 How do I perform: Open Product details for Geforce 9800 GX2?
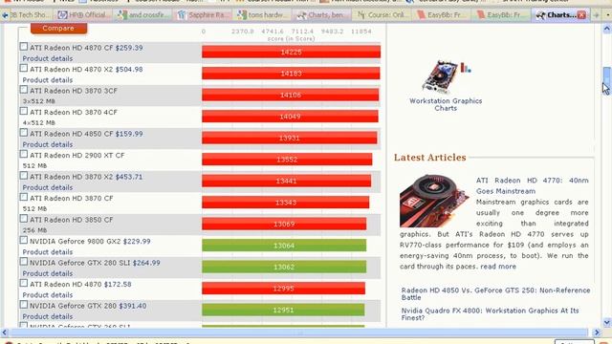click(x=48, y=252)
